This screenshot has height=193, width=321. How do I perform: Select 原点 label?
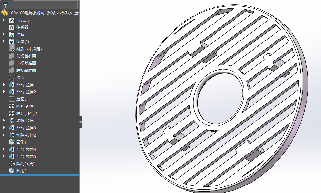20,77
